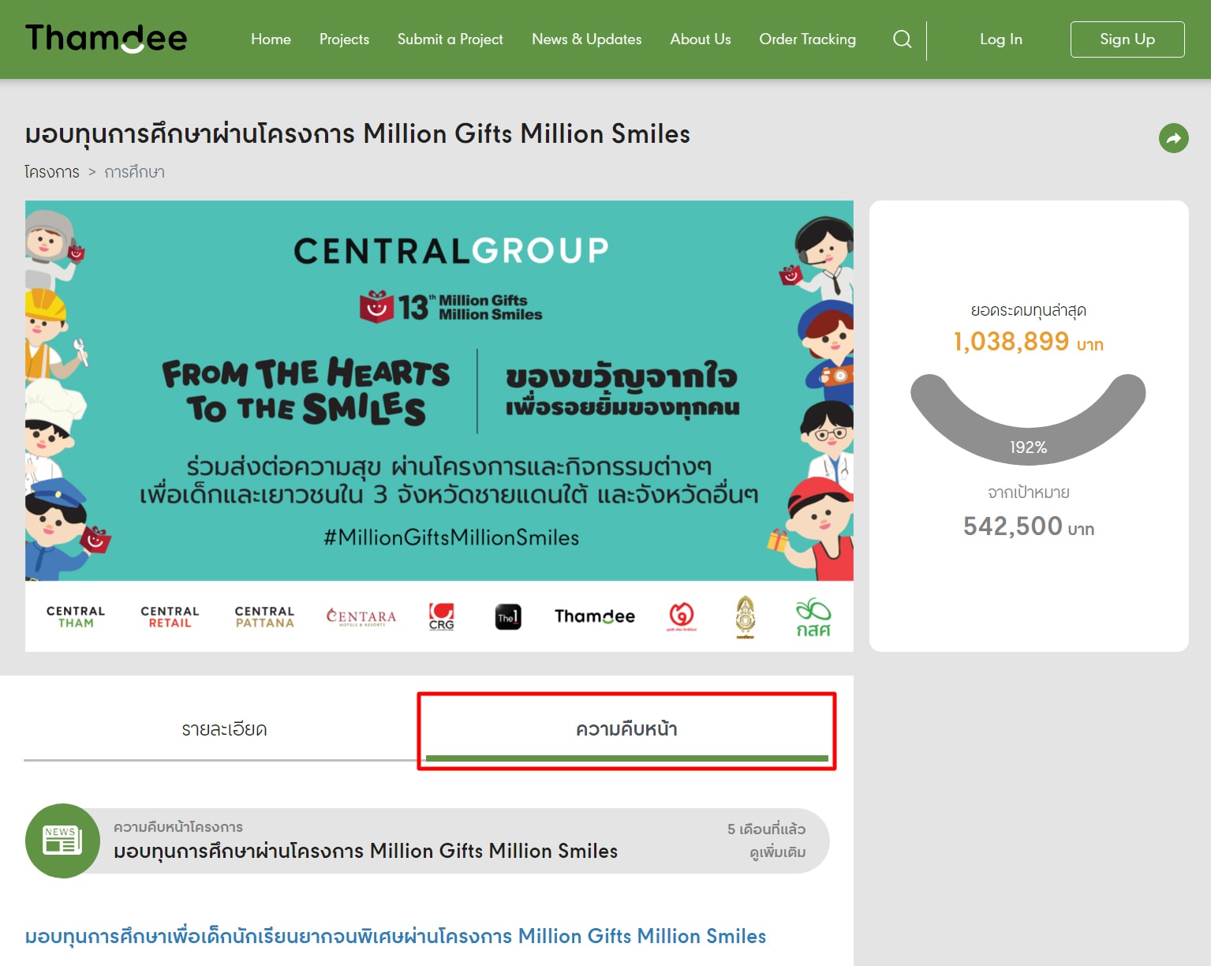Click ดูเพิ่มเติม to see more

tap(777, 853)
